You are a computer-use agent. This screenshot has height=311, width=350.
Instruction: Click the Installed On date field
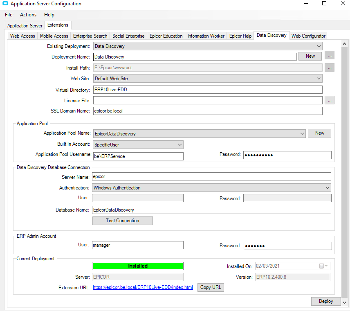click(x=293, y=266)
